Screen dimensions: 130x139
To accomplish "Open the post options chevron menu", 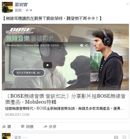I will click(127, 4).
